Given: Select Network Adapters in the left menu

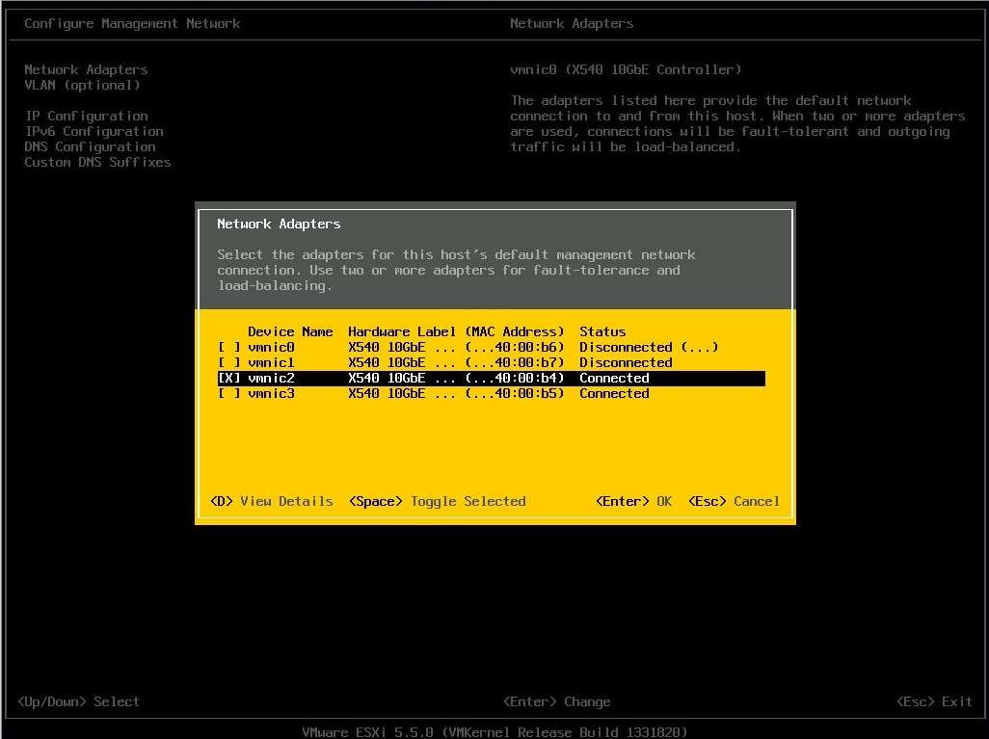Looking at the screenshot, I should tap(86, 69).
